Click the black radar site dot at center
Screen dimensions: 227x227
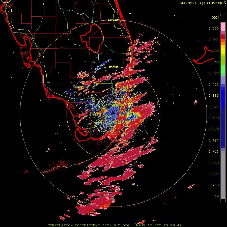(113, 113)
